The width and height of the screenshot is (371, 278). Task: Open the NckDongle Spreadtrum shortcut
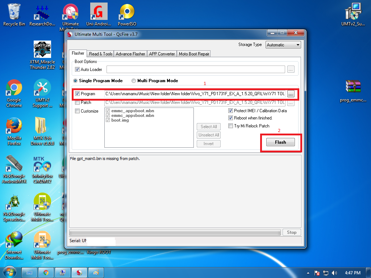[14, 207]
